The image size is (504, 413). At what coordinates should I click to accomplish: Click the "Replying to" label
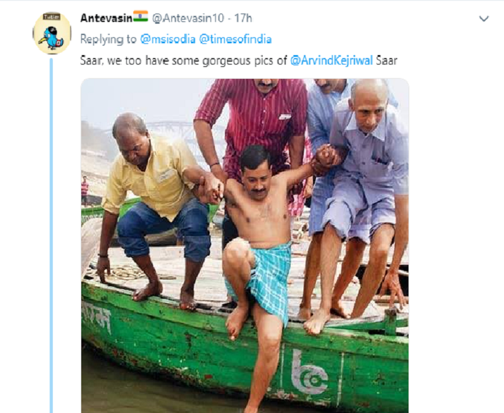tap(109, 40)
